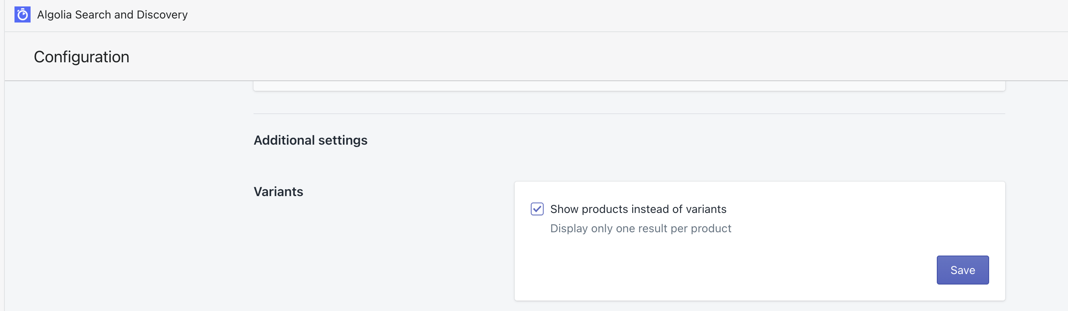Click the blue checkmark in the variants checkbox
1068x311 pixels.
click(x=537, y=209)
